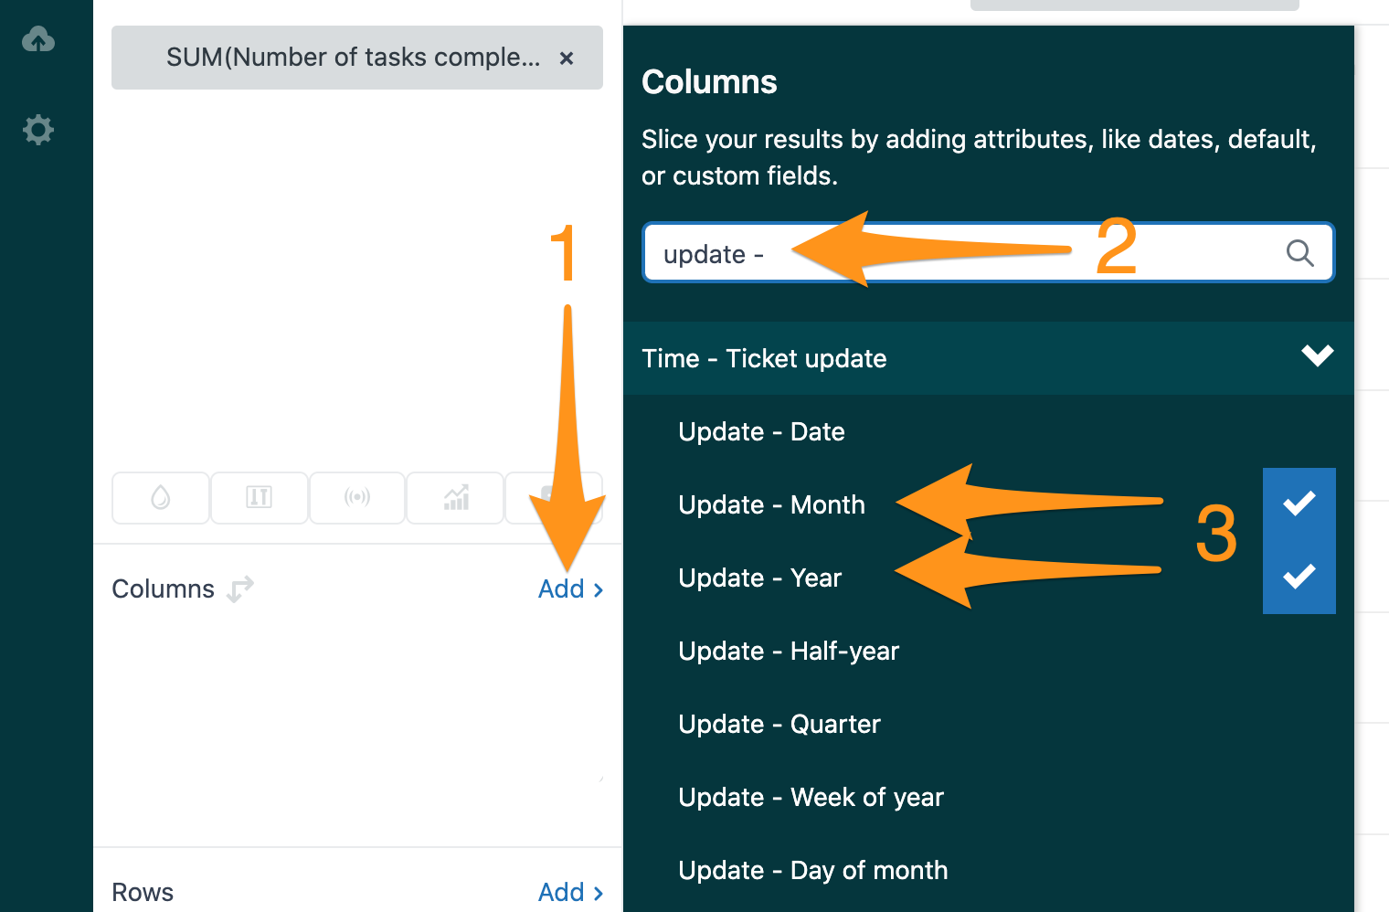Image resolution: width=1389 pixels, height=912 pixels.
Task: Select the Update - Month attribute
Action: (771, 504)
